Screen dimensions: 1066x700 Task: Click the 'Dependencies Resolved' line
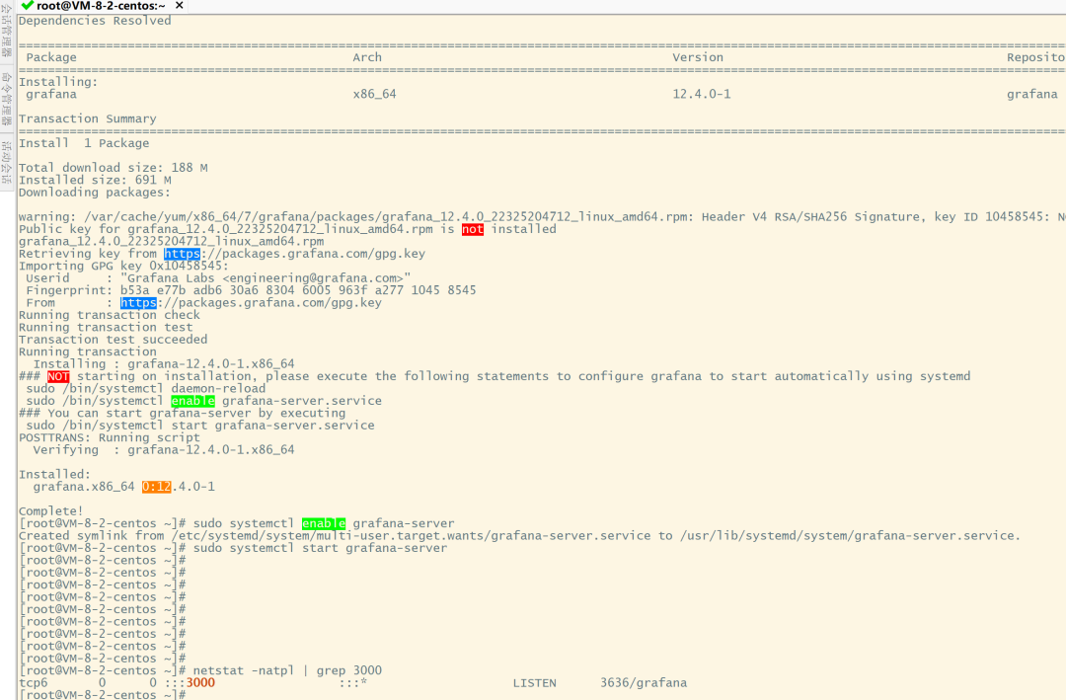click(95, 21)
